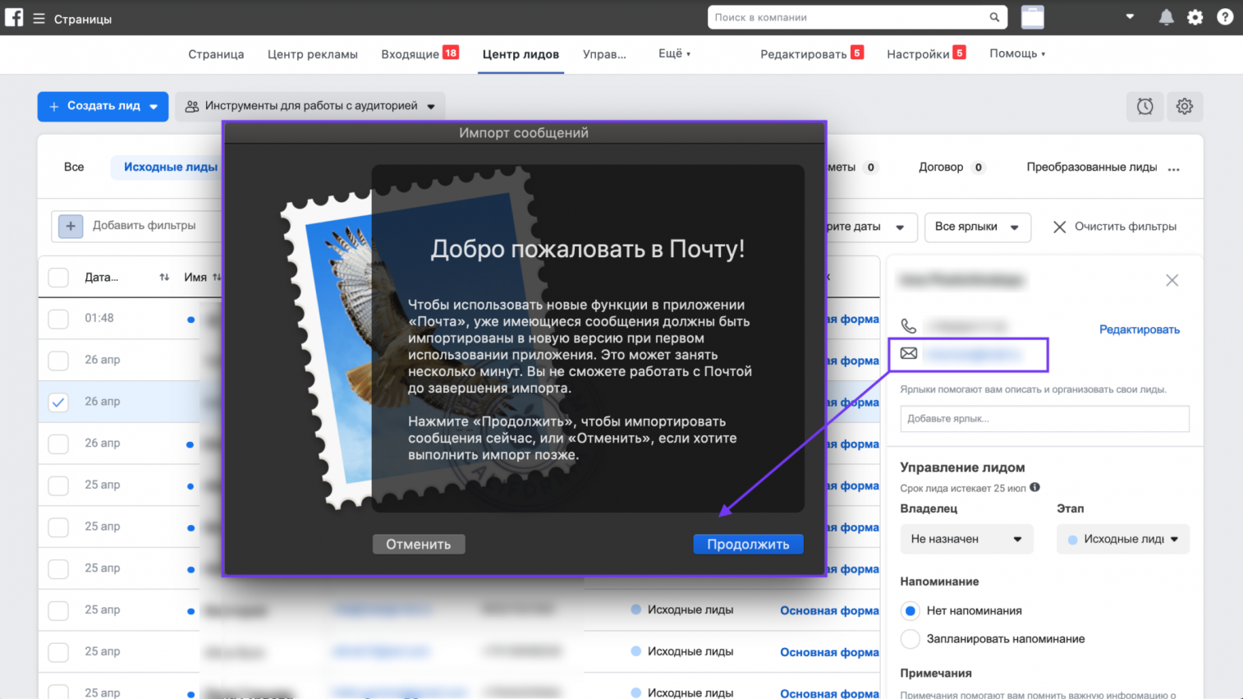Open the last fully visible Основная форма link
Screen dimensions: 1243x699
pyautogui.click(x=829, y=652)
